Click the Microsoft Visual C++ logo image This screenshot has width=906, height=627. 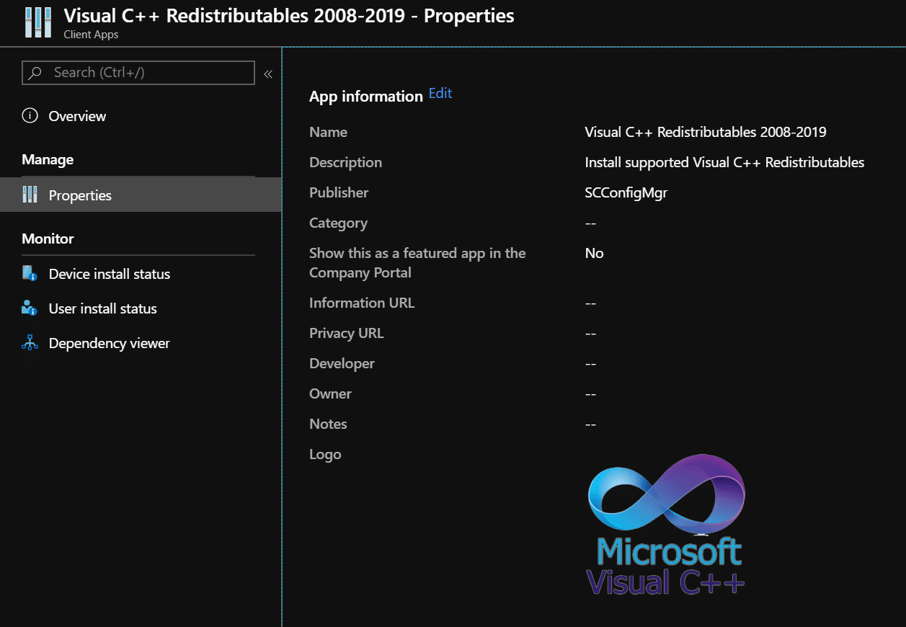667,525
